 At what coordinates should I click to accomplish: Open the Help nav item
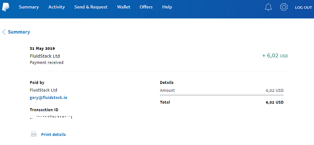pos(167,7)
